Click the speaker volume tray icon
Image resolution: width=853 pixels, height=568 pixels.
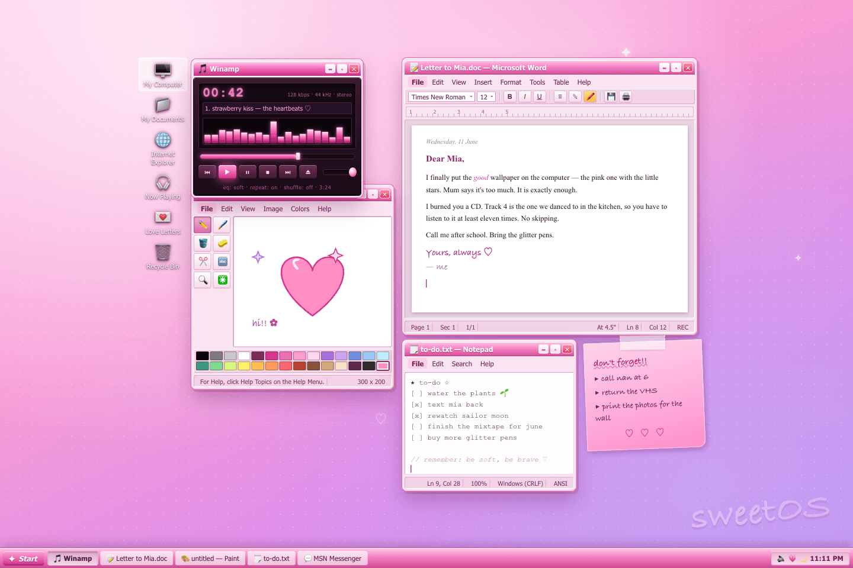(x=781, y=559)
